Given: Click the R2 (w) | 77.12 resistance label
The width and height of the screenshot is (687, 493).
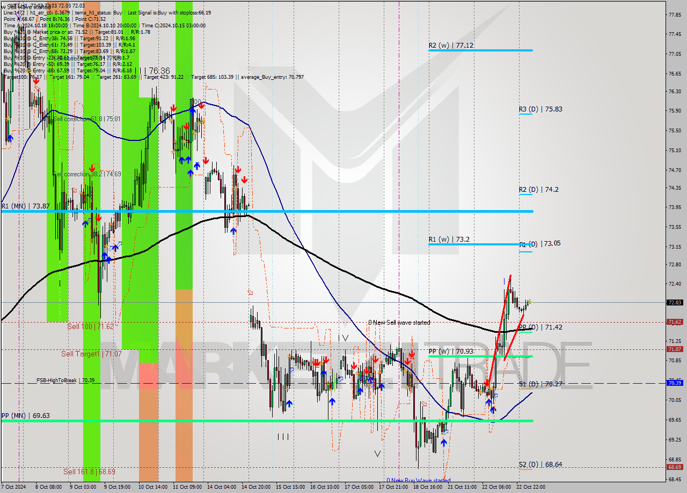Looking at the screenshot, I should point(451,46).
